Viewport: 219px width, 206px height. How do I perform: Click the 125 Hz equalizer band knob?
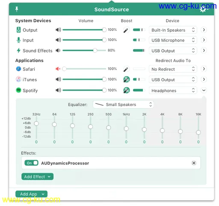72,126
